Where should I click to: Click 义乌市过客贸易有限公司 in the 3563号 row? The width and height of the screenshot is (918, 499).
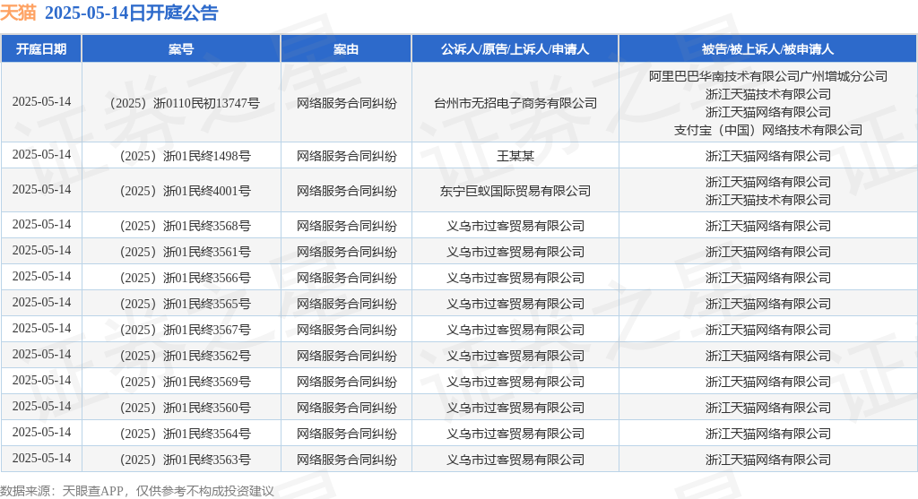tap(515, 460)
